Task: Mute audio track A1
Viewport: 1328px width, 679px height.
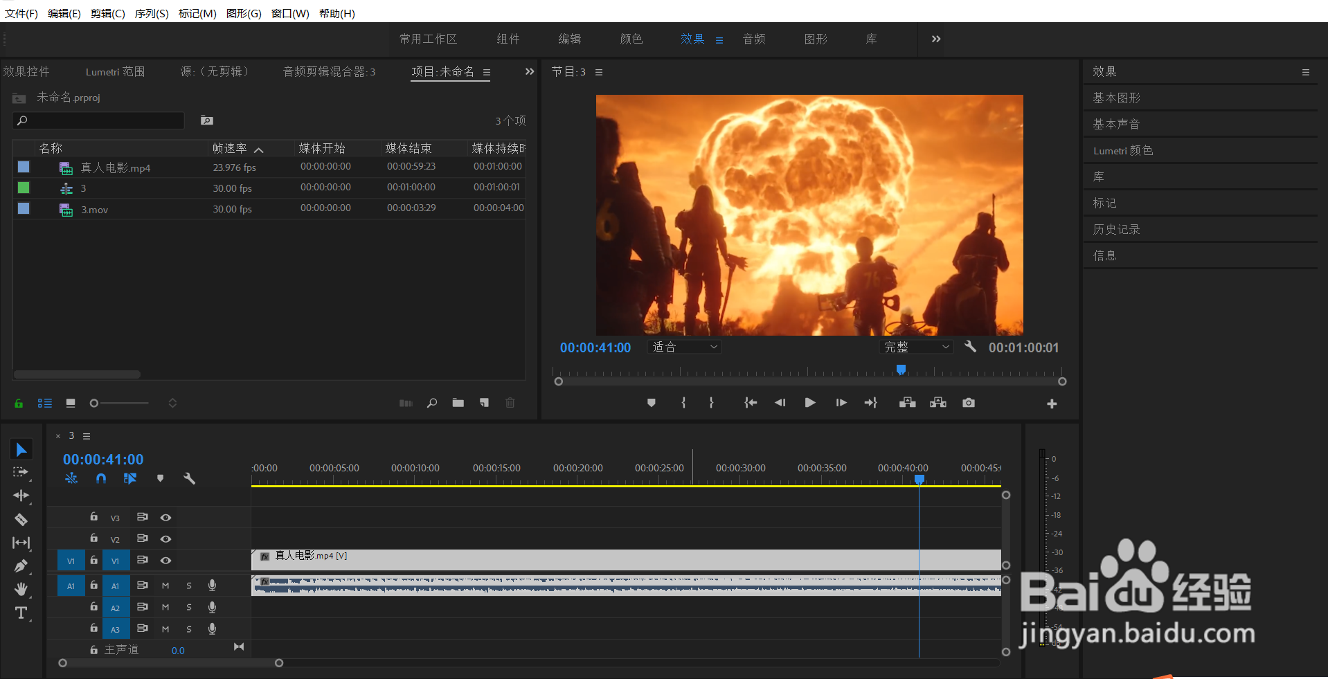Action: coord(165,586)
